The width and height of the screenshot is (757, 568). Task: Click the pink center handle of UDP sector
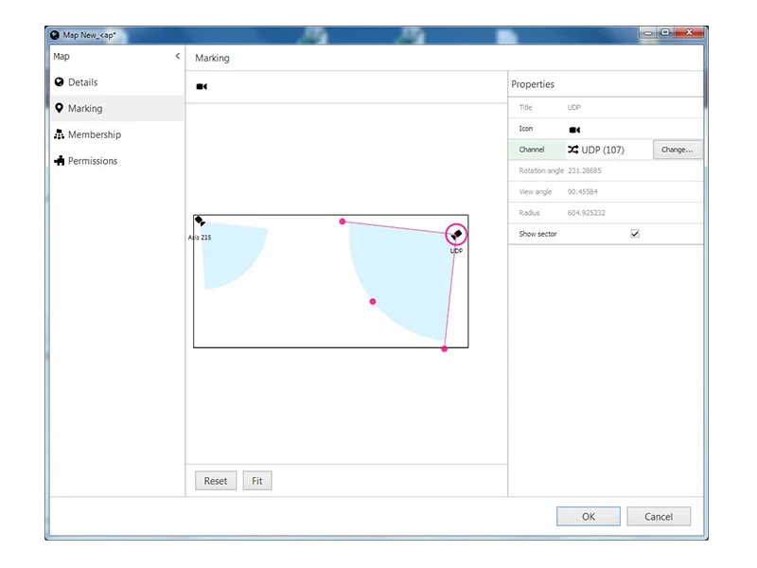pyautogui.click(x=373, y=302)
